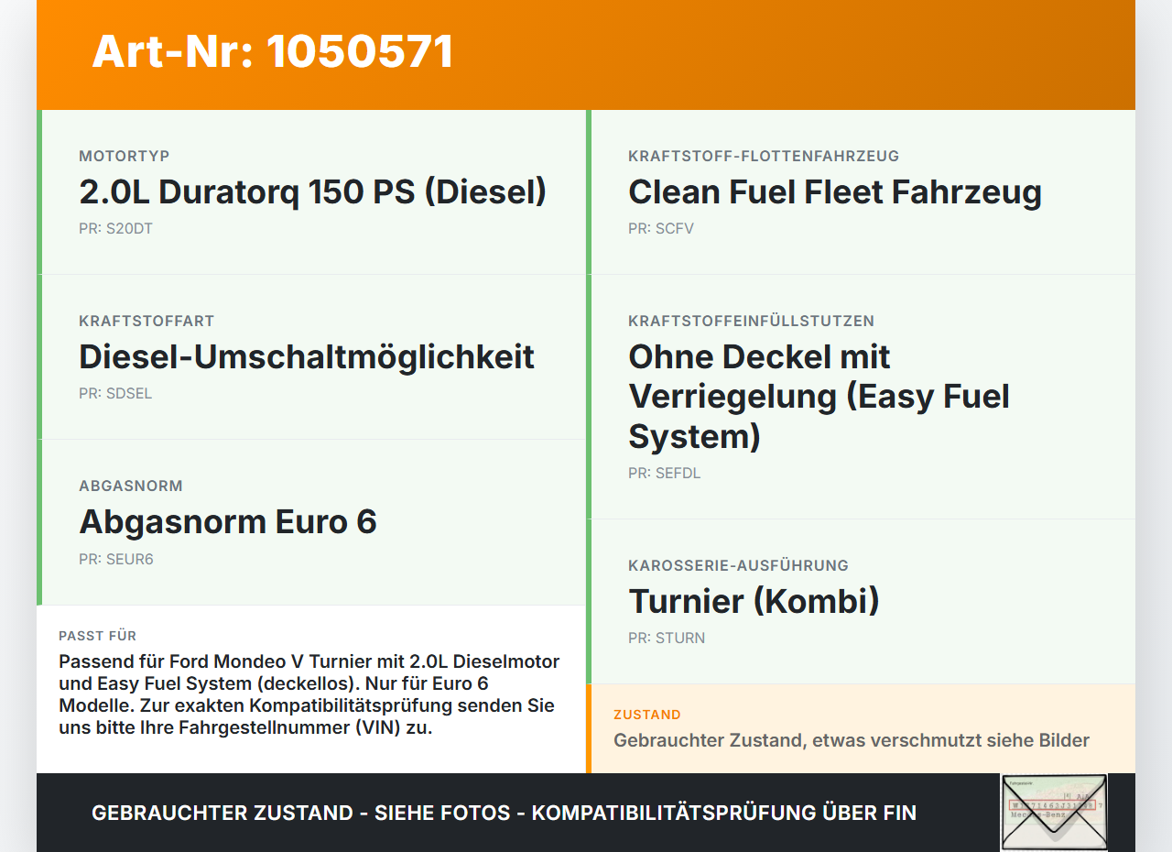Click the code 'PR: S20DT'

click(x=115, y=228)
